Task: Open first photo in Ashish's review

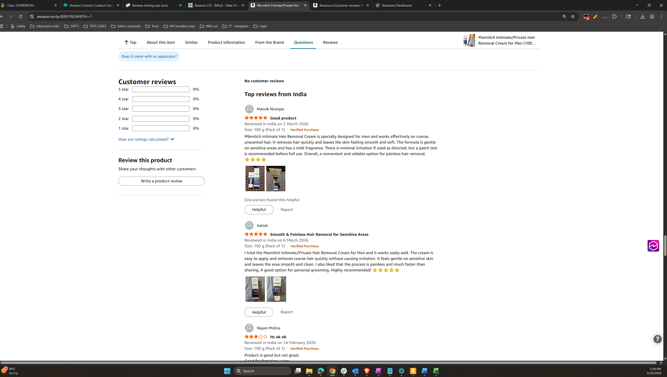Action: pyautogui.click(x=255, y=289)
